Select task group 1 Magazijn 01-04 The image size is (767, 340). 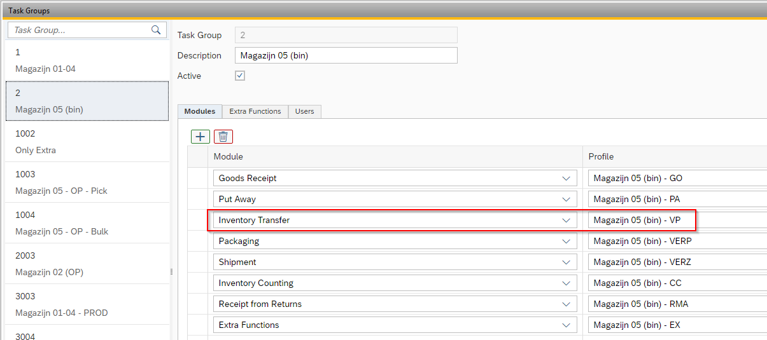[x=88, y=60]
